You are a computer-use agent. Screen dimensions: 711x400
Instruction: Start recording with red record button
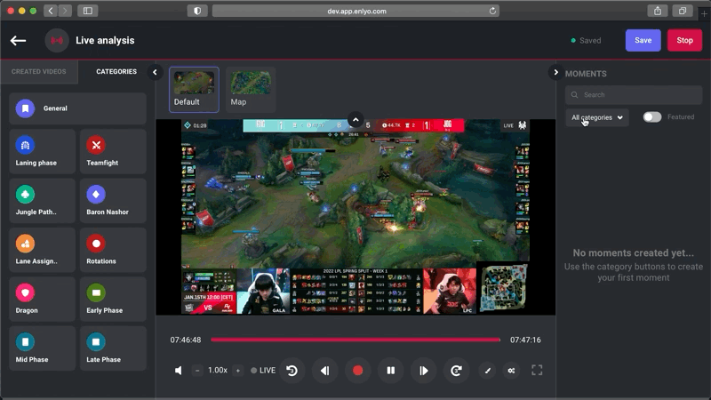[358, 371]
